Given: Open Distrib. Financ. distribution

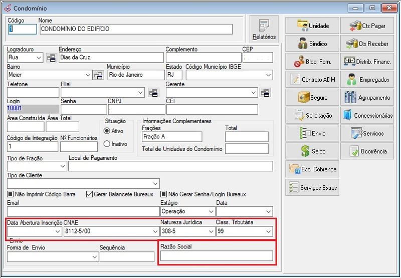Looking at the screenshot, I should [x=367, y=62].
